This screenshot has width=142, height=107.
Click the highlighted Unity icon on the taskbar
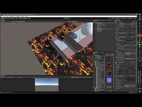pyautogui.click(x=140, y=35)
